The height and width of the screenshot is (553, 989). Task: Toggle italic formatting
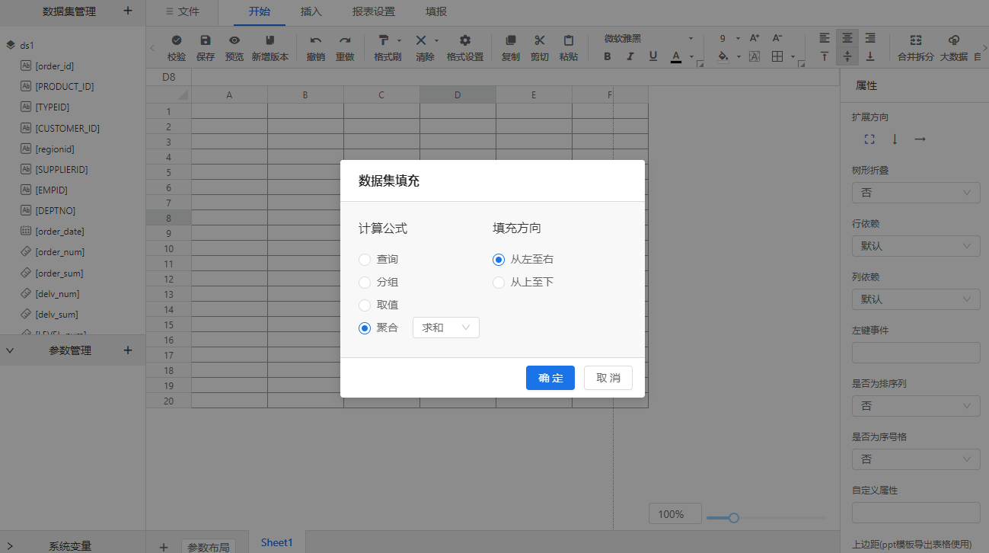pos(630,56)
